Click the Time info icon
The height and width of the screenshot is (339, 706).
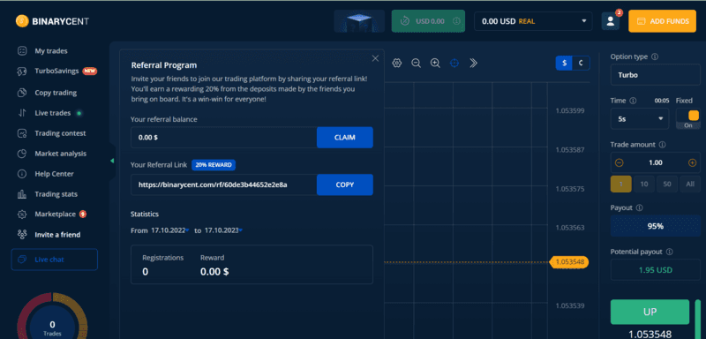coord(633,101)
